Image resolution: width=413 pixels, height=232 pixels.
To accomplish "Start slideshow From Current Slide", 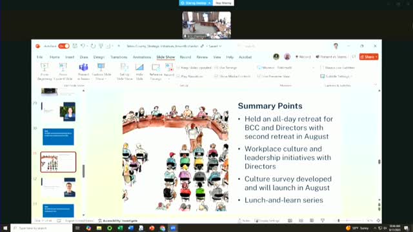I will (63, 72).
